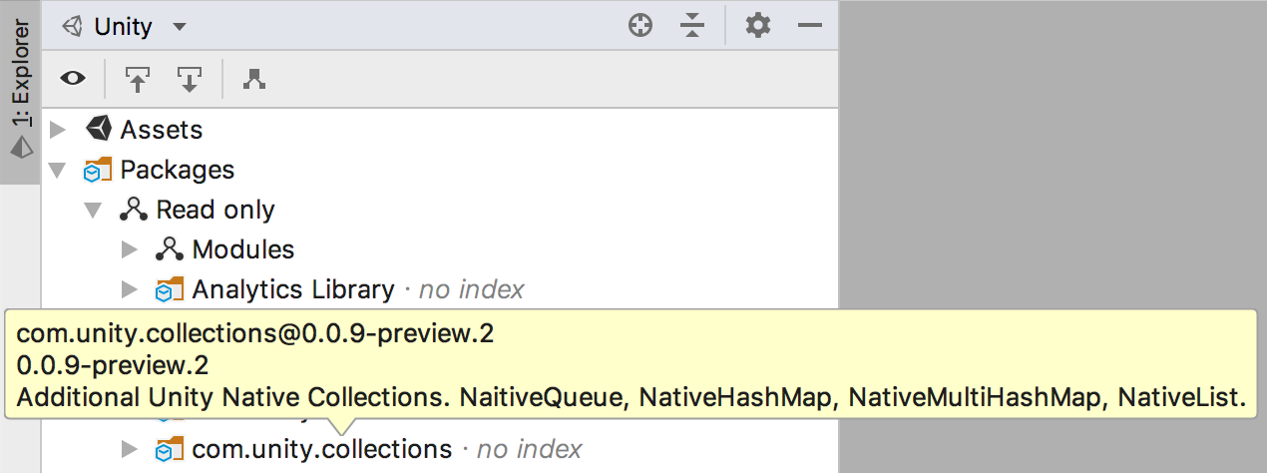
Task: Open the settings gear options
Action: 758,26
